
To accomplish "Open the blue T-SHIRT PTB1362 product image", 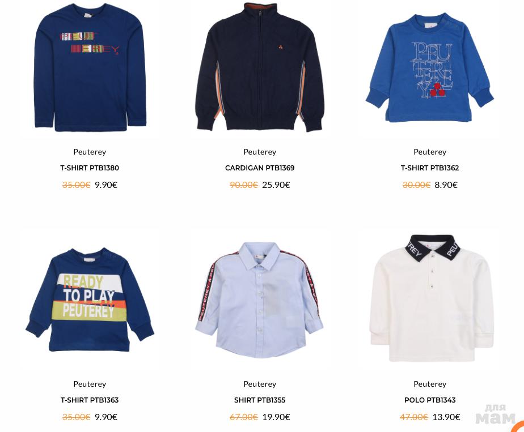I will pyautogui.click(x=430, y=67).
